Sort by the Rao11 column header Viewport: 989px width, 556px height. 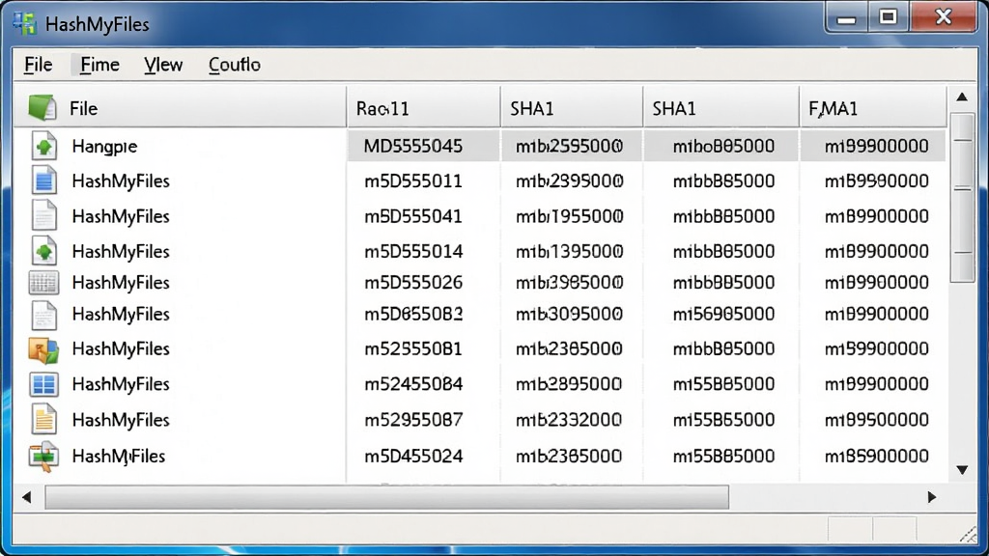[x=423, y=108]
